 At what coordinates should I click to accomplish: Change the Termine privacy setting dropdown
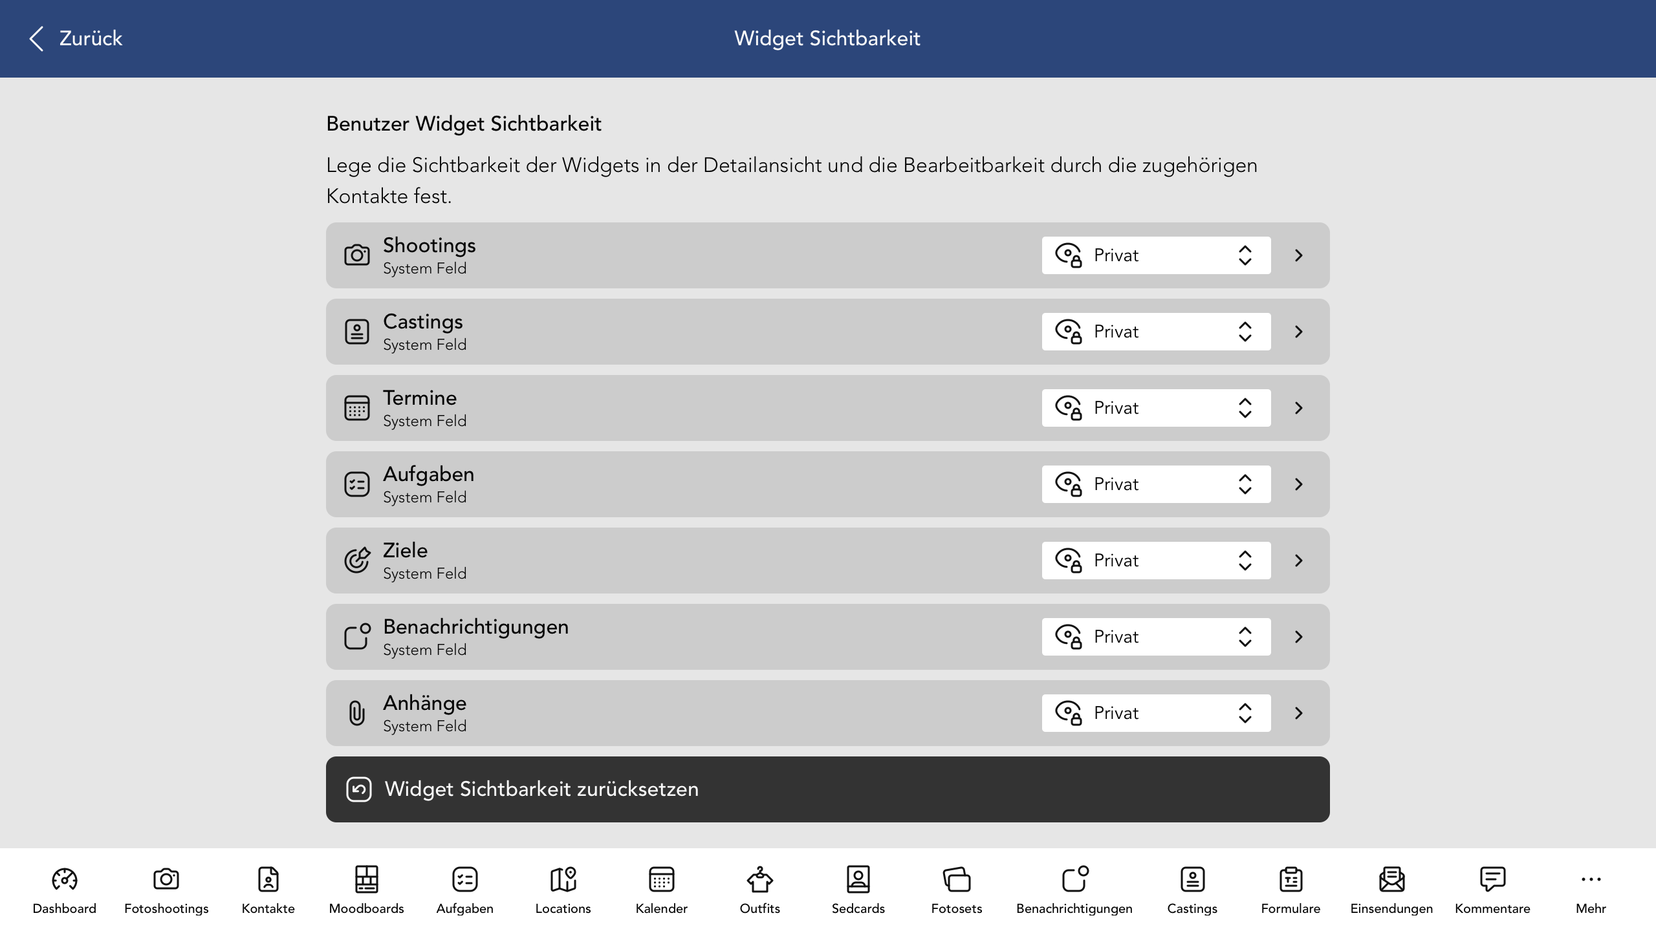[1155, 407]
